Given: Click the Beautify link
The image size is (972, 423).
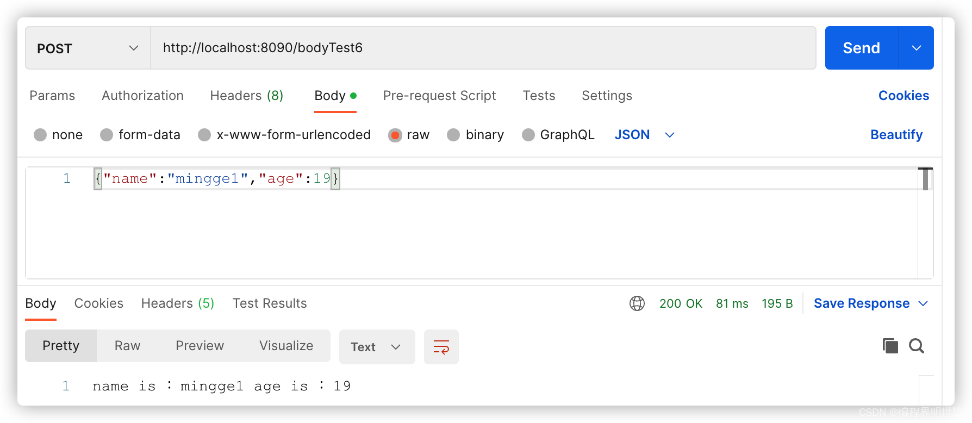Looking at the screenshot, I should (896, 135).
